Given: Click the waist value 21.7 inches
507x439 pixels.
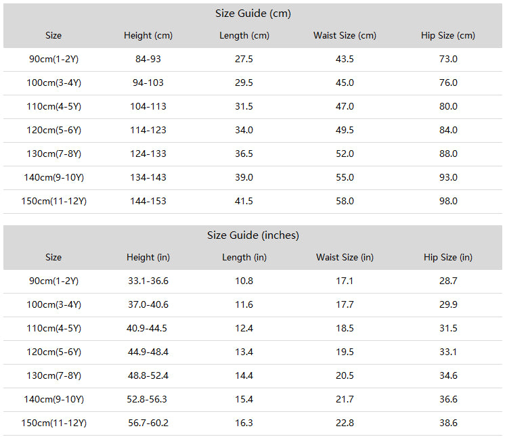Looking at the screenshot, I should (345, 399).
